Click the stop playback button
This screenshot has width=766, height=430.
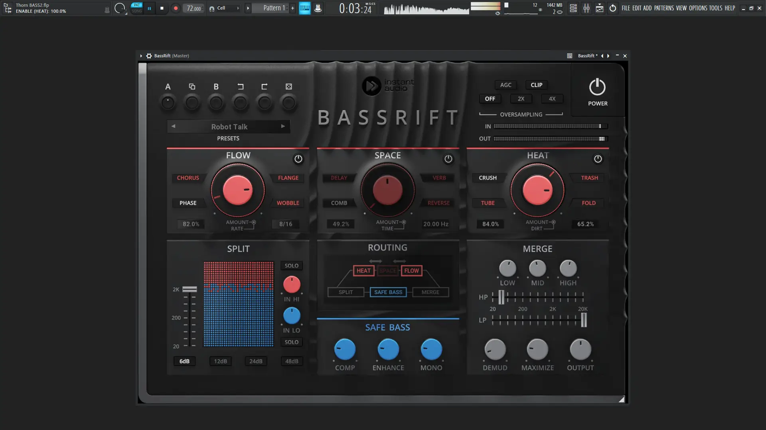click(162, 8)
